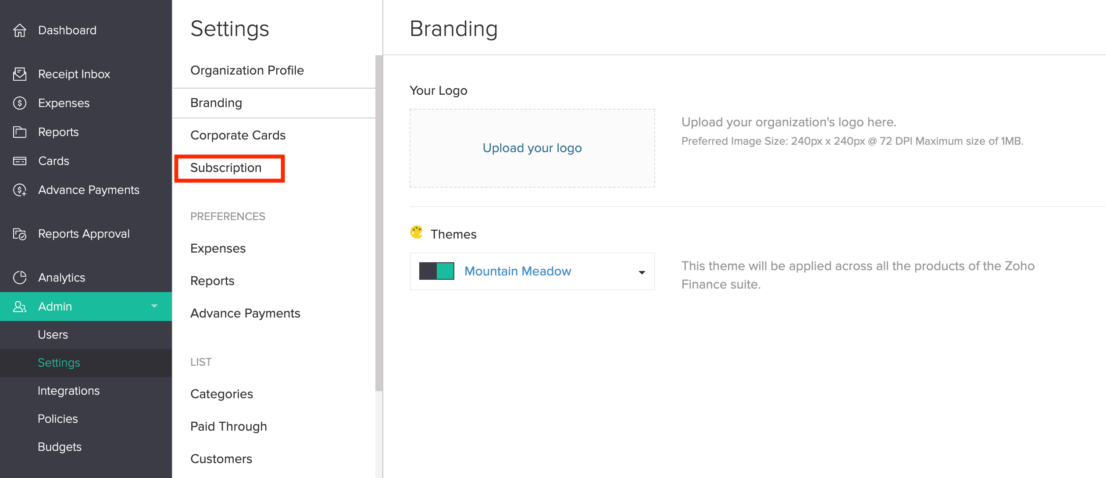Click the Reports folder icon
The height and width of the screenshot is (478, 1106).
[x=20, y=132]
